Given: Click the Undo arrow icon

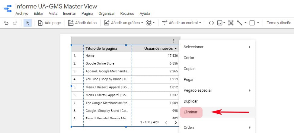Looking at the screenshot, I should pyautogui.click(x=6, y=23).
